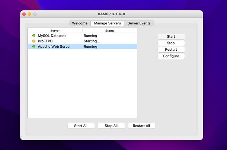Image resolution: width=227 pixels, height=150 pixels.
Task: Restart the selected server
Action: [171, 49]
